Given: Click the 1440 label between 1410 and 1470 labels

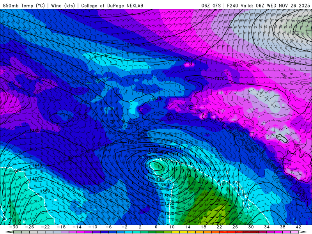Looking at the screenshot, I should pos(37,165).
